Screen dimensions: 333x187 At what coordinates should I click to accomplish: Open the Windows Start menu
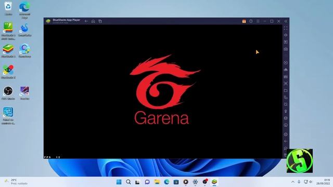point(119,182)
